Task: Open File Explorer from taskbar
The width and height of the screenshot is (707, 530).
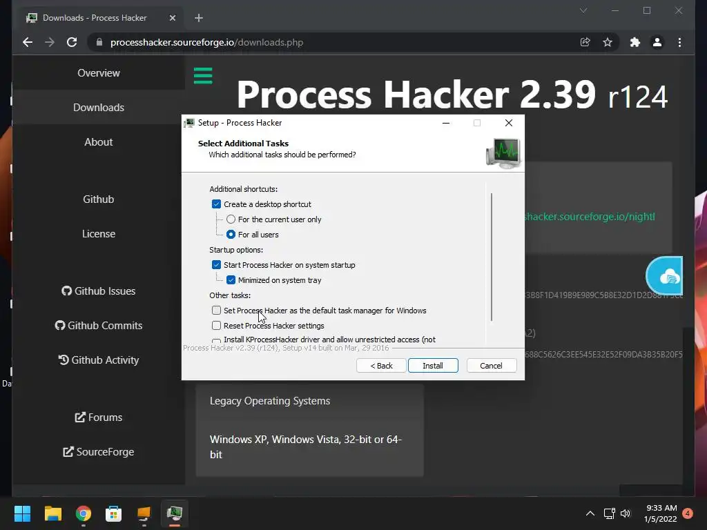Action: click(x=52, y=513)
